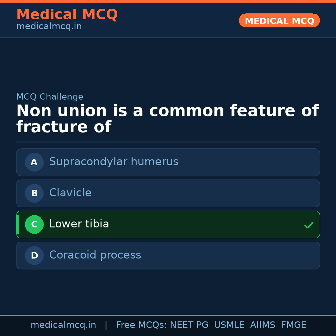Viewport: 336px width, 336px height.
Task: Click the NEET PG label in footer
Action: (x=189, y=324)
